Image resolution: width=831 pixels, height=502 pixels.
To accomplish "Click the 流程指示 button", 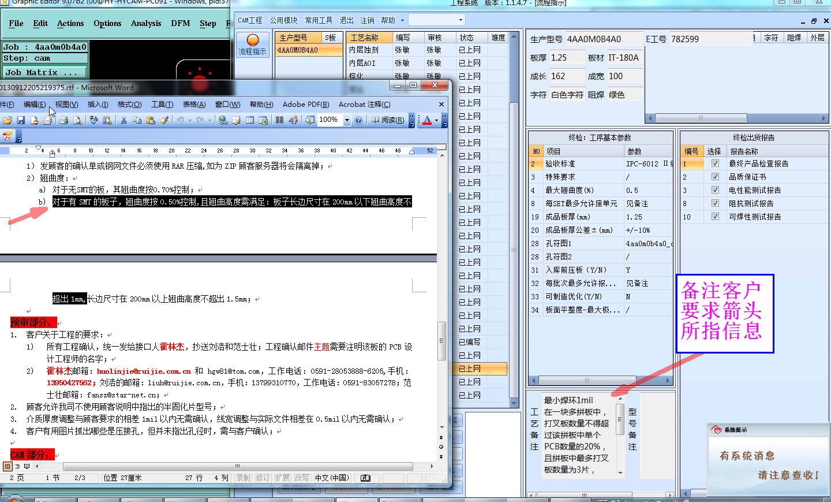I will [253, 44].
